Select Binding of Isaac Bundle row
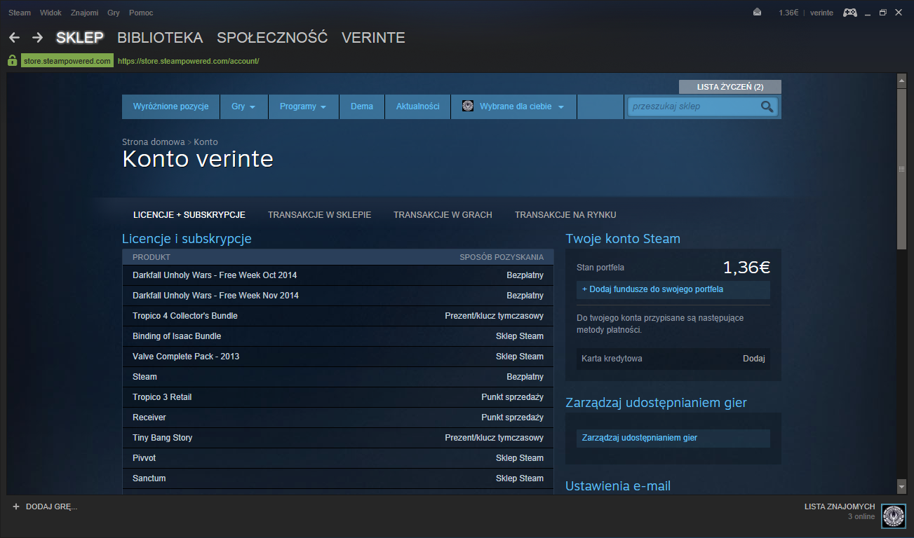The height and width of the screenshot is (538, 914). point(338,336)
